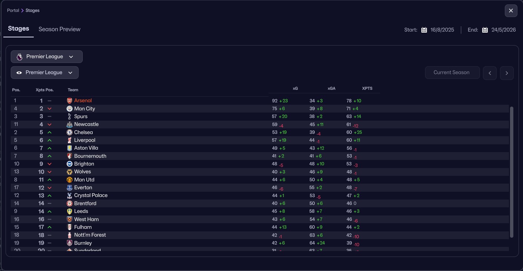
Task: Go to previous season with left arrow
Action: 490,73
